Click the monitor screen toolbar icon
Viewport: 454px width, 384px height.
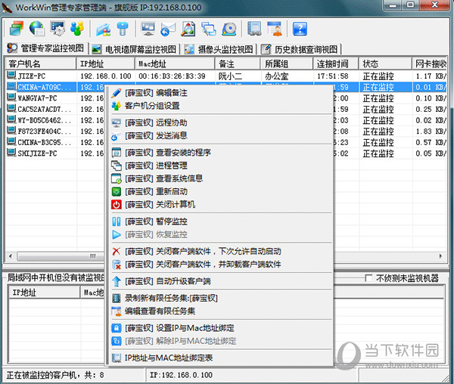148,29
